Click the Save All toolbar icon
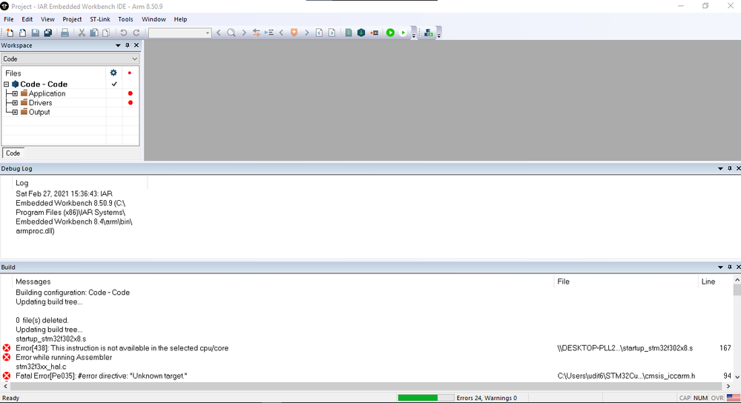The image size is (741, 403). tap(47, 33)
